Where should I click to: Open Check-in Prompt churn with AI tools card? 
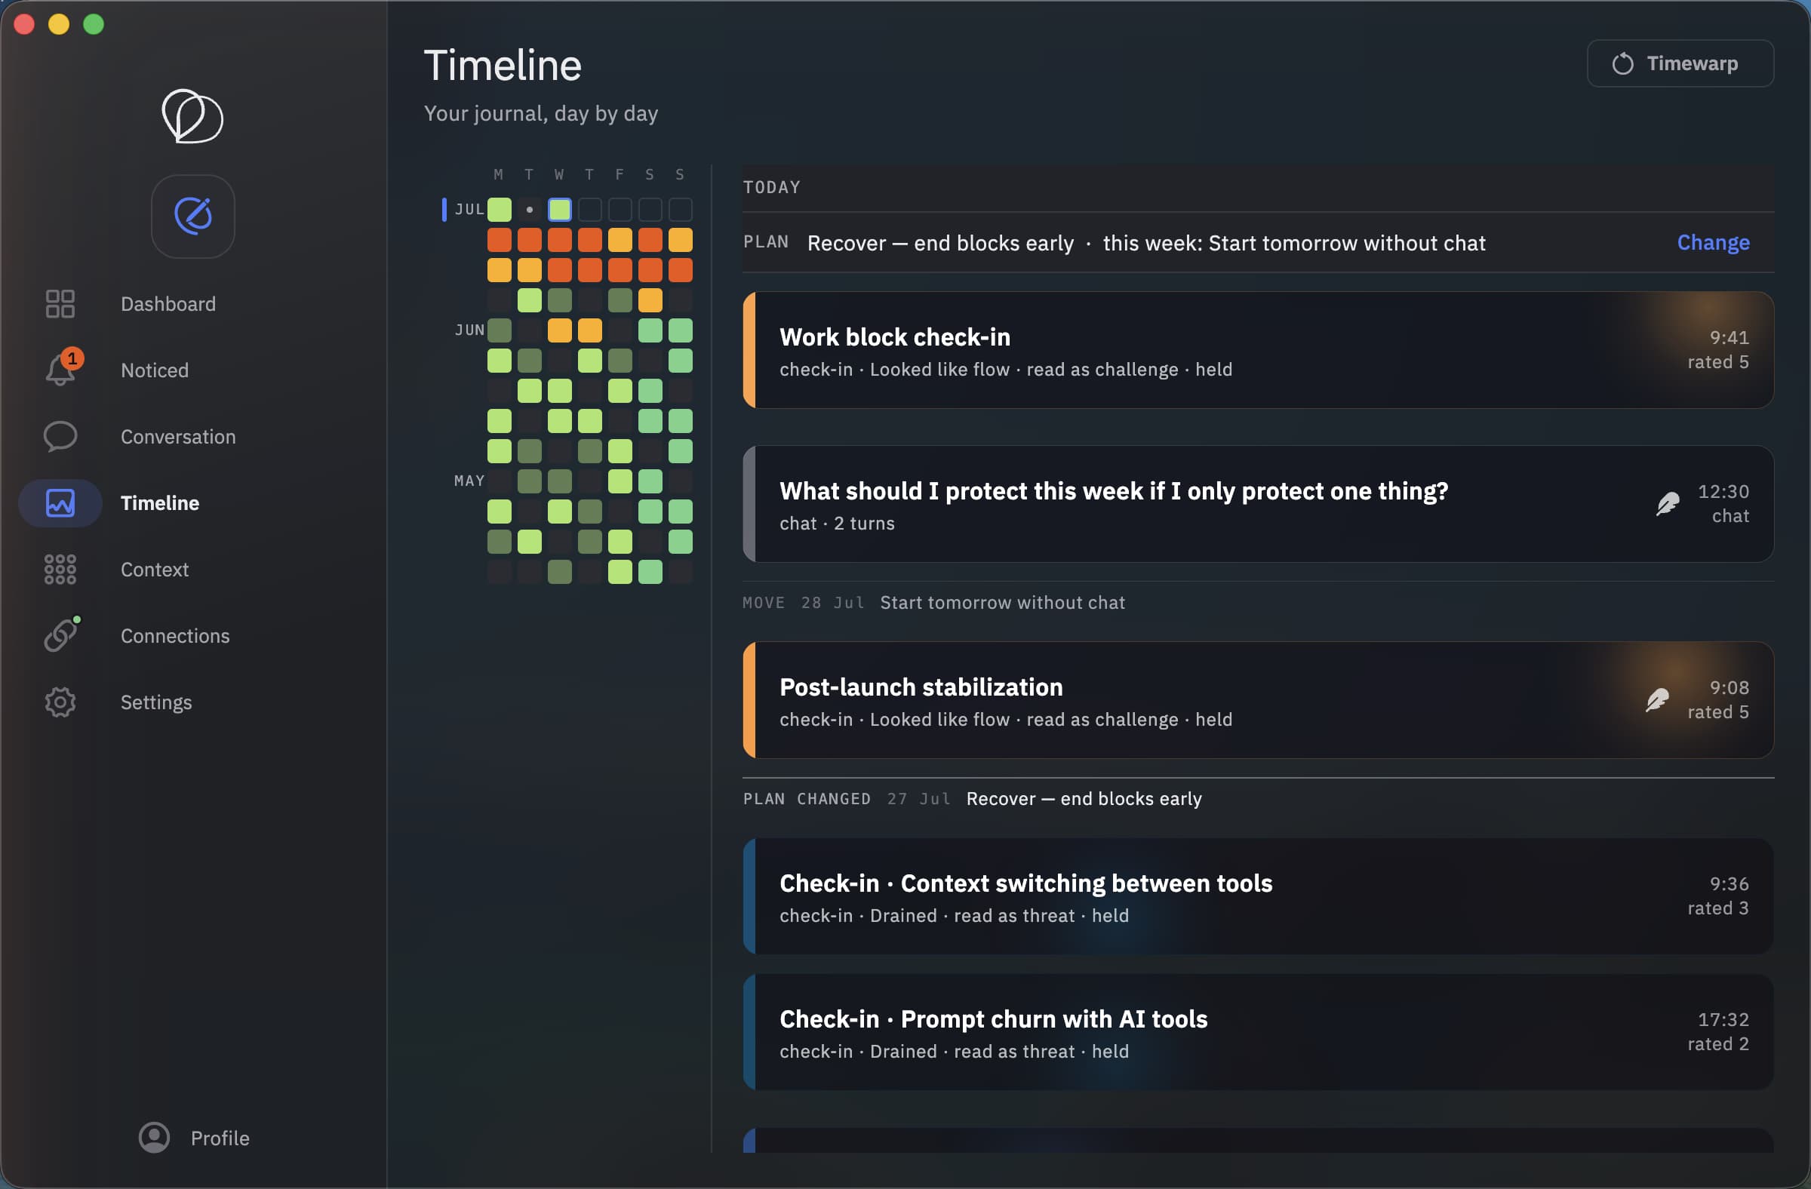[1258, 1031]
